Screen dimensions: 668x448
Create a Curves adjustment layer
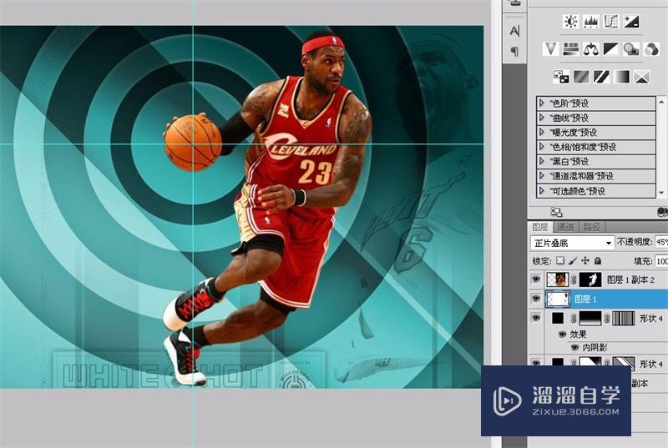click(611, 21)
